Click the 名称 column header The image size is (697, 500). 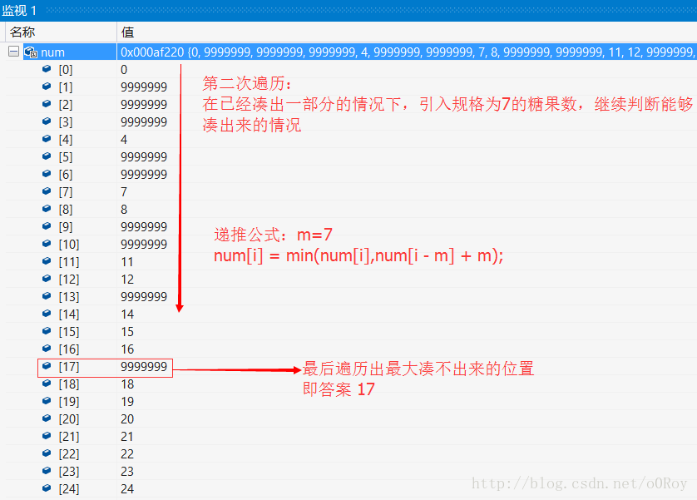(x=22, y=32)
